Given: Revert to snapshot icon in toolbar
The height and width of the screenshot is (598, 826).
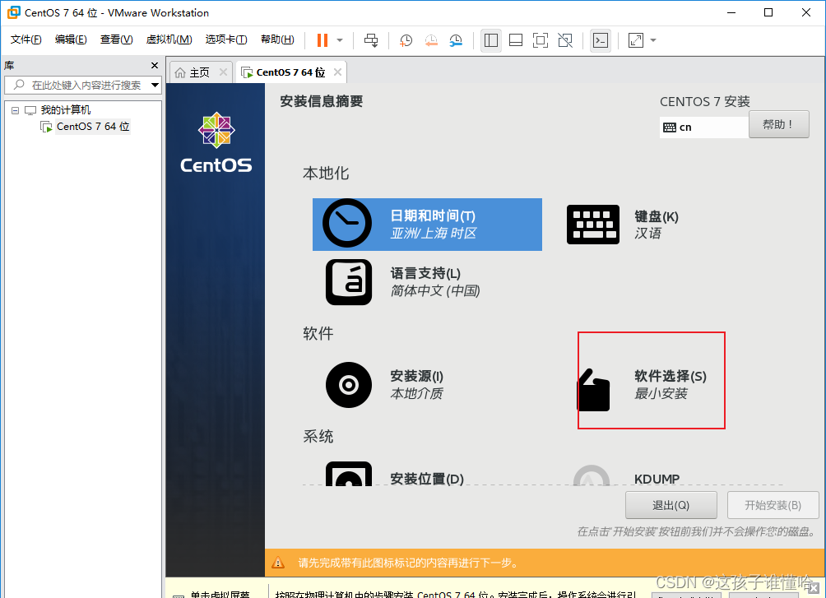Looking at the screenshot, I should pyautogui.click(x=431, y=40).
